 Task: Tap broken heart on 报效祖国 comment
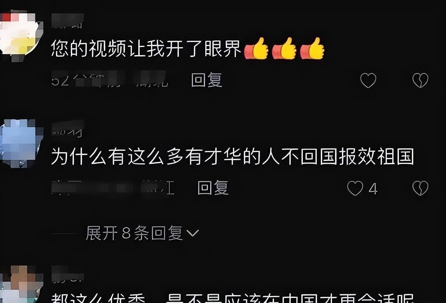click(x=420, y=188)
